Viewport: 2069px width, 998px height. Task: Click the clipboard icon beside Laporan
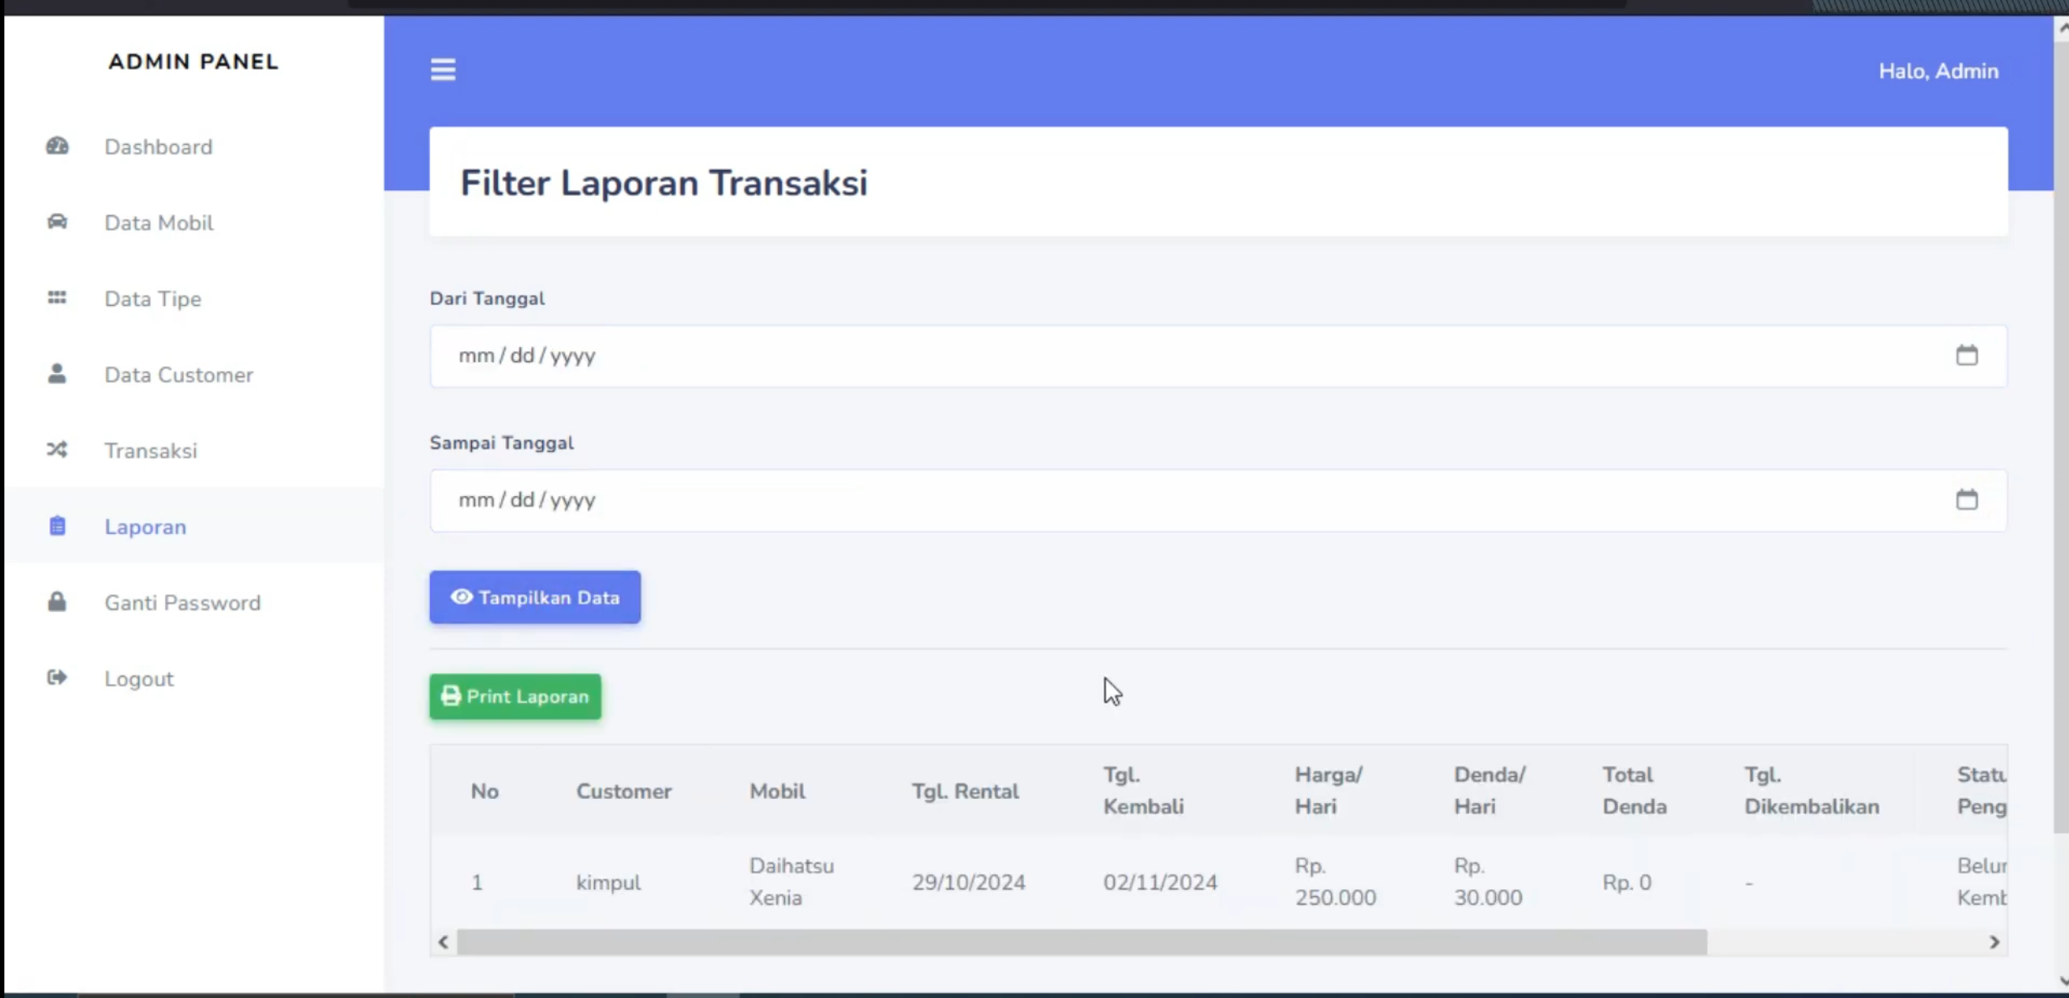click(x=57, y=526)
